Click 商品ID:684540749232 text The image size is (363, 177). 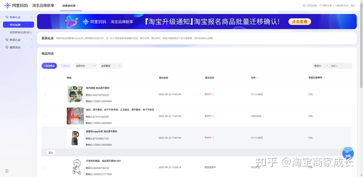[x=97, y=168]
